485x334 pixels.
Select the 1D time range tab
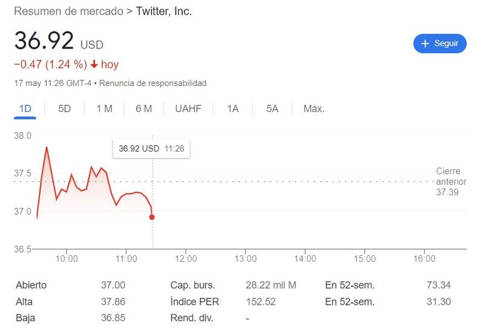click(25, 109)
